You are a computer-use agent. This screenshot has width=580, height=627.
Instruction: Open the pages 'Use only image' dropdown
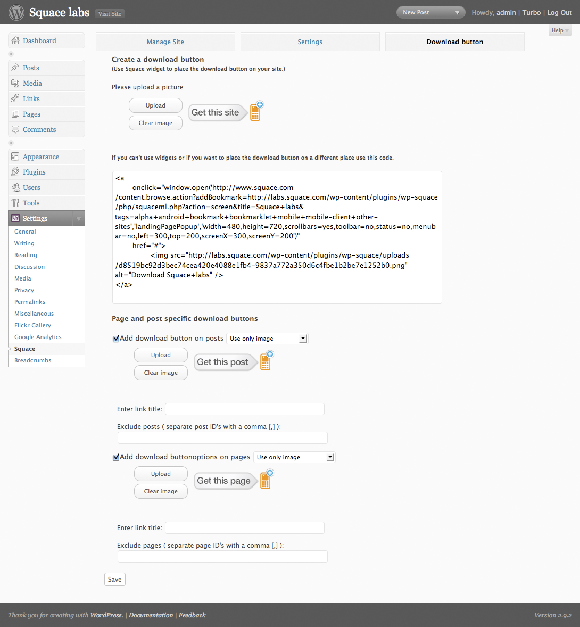(294, 457)
